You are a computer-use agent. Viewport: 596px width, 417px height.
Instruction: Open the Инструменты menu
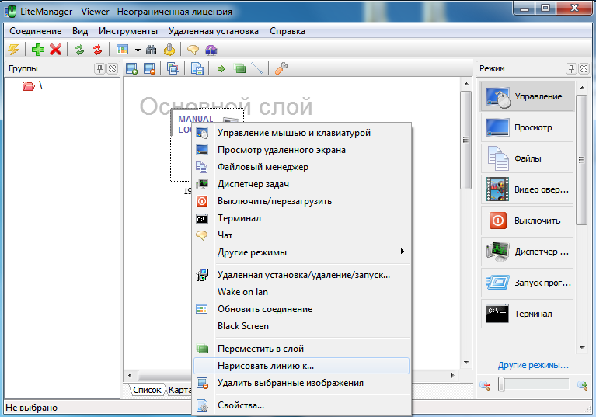[x=128, y=31]
